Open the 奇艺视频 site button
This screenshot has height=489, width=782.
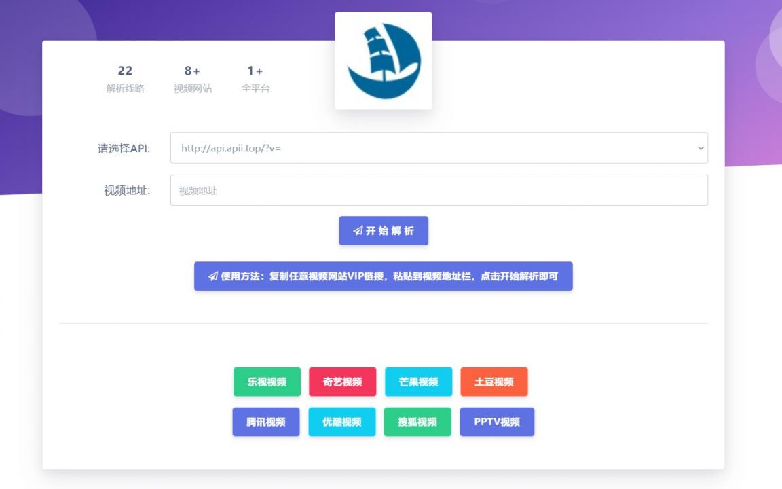(x=342, y=382)
